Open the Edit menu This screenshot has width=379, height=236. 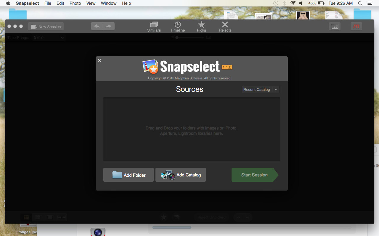click(60, 3)
